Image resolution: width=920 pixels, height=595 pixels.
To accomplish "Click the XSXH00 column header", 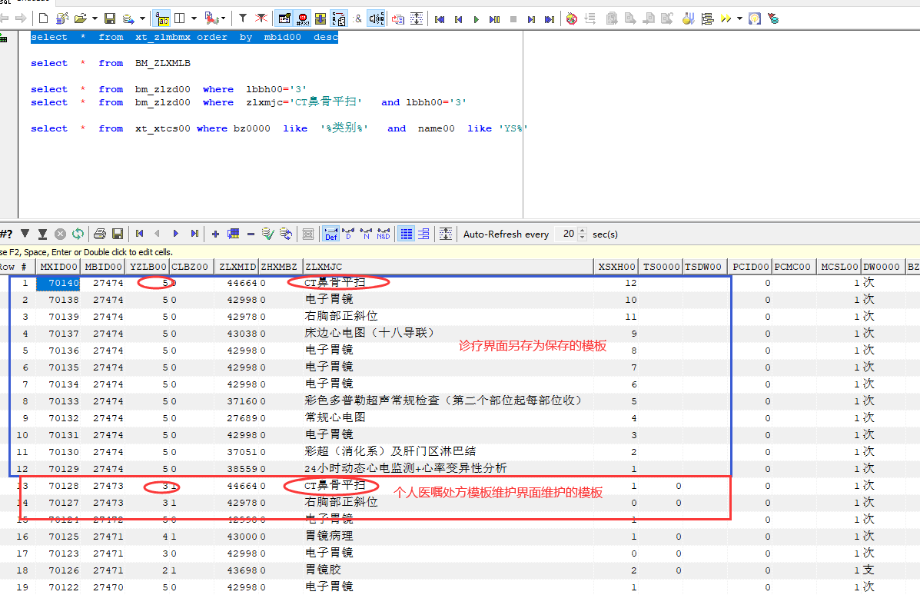I will point(616,267).
